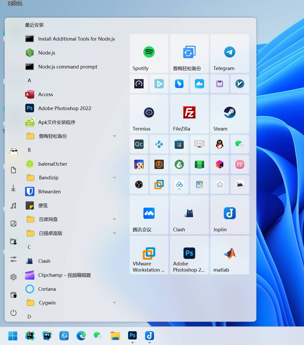
Task: Expand the Cygwin folder chevron
Action: pos(114,303)
